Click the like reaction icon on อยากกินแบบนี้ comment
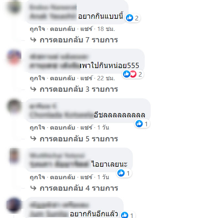Image resolution: width=222 pixels, height=218 pixels. 130,18
